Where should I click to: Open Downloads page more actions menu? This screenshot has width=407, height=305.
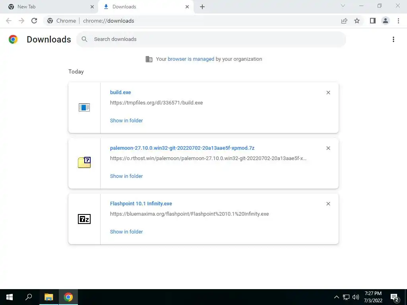tap(393, 39)
